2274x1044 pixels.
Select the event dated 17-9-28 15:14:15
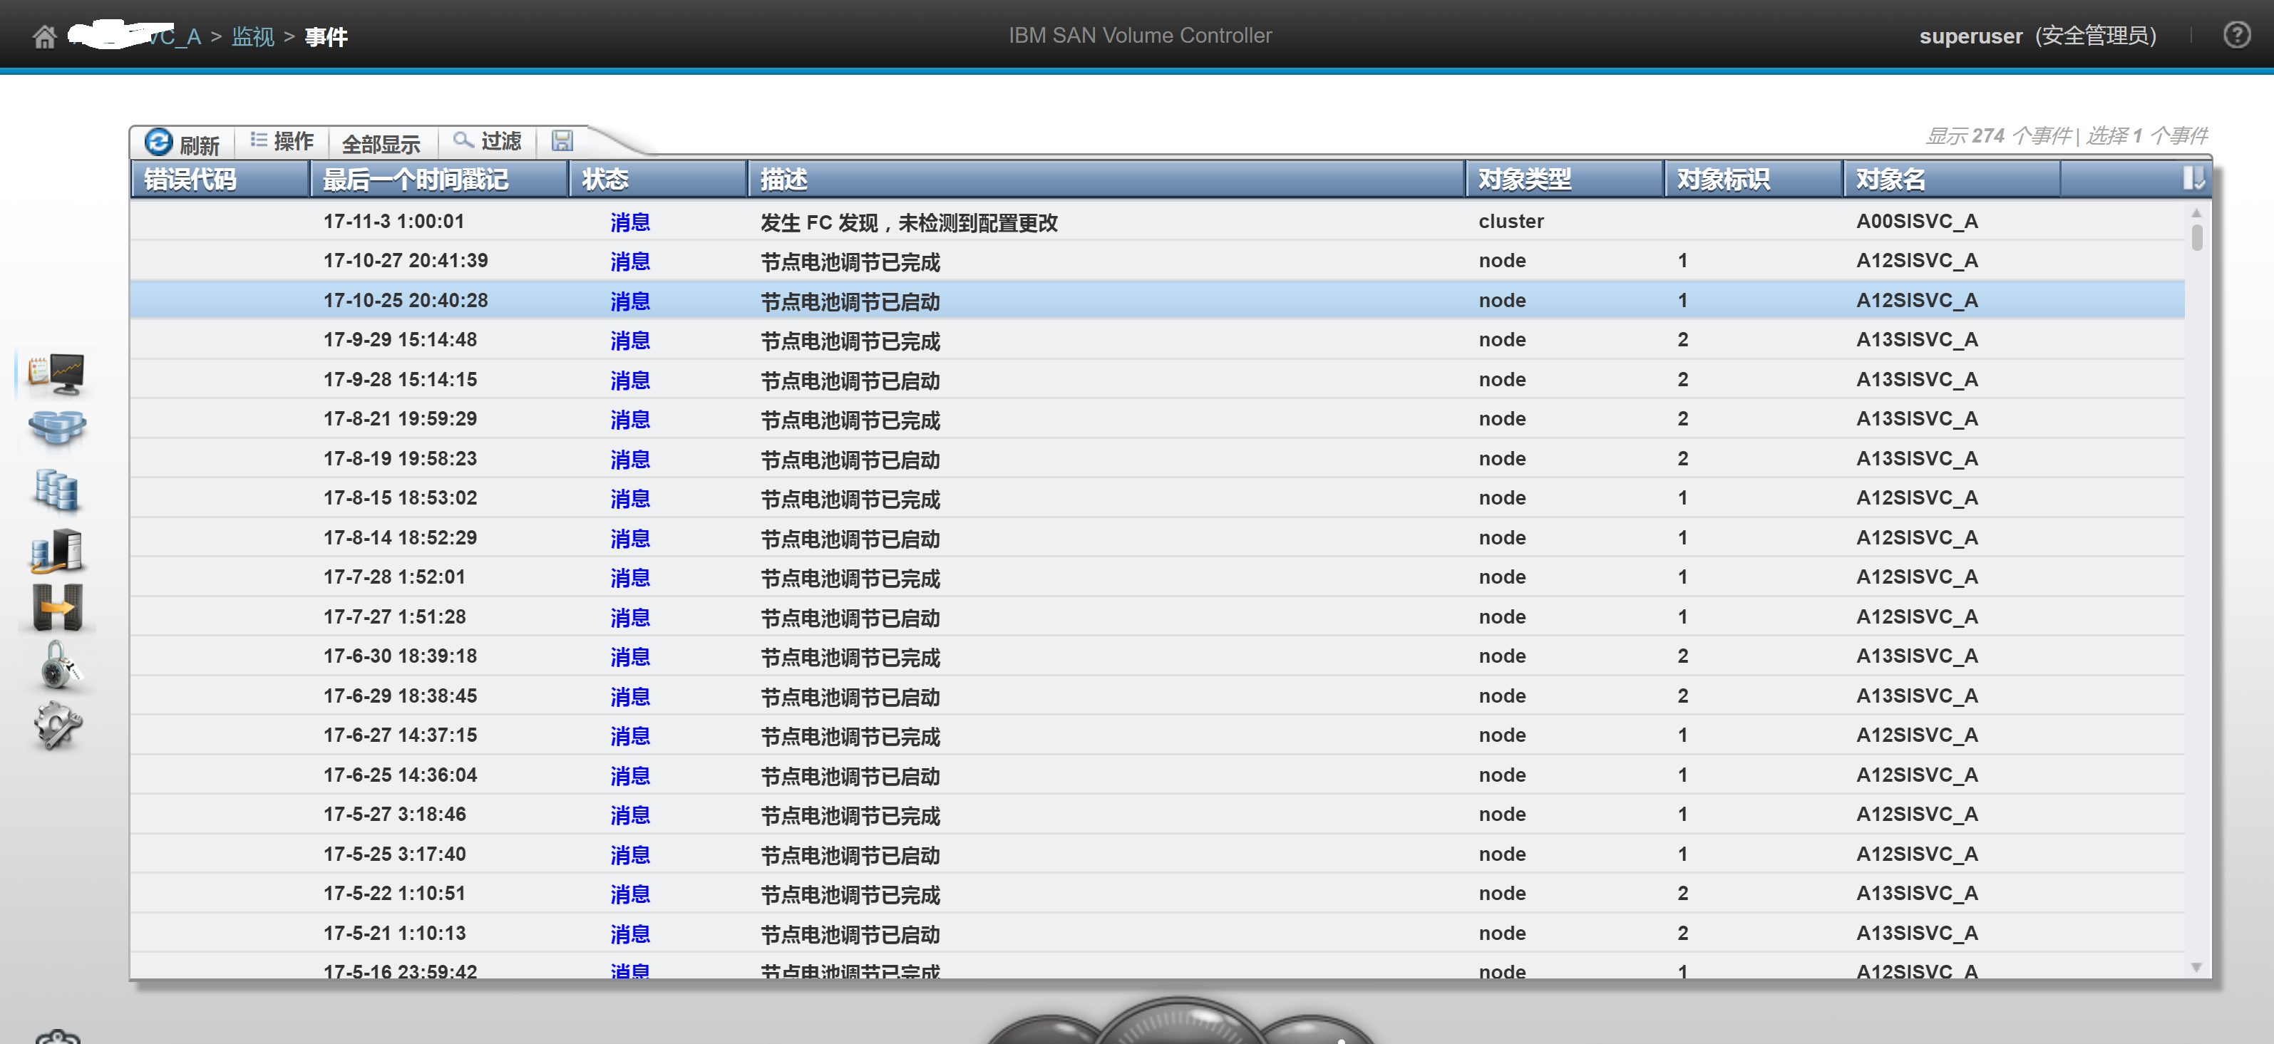pos(1156,380)
